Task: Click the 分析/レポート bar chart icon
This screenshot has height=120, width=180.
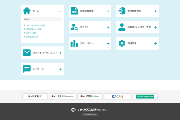Action: [x=74, y=43]
